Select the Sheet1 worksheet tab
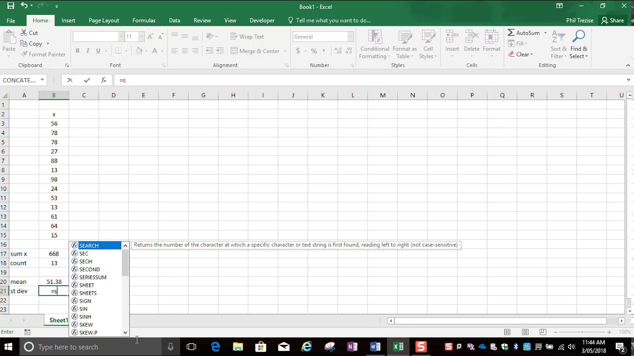This screenshot has width=634, height=356. 58,320
